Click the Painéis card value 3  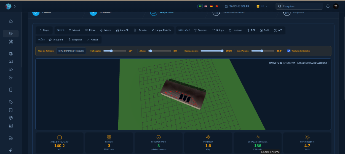tap(109, 146)
